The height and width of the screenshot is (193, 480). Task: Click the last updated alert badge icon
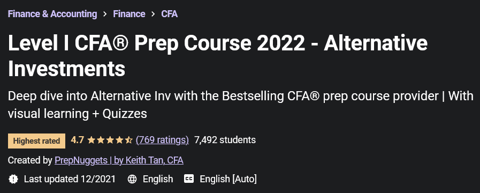click(x=13, y=179)
